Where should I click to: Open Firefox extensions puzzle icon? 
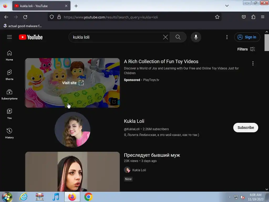coord(253,17)
